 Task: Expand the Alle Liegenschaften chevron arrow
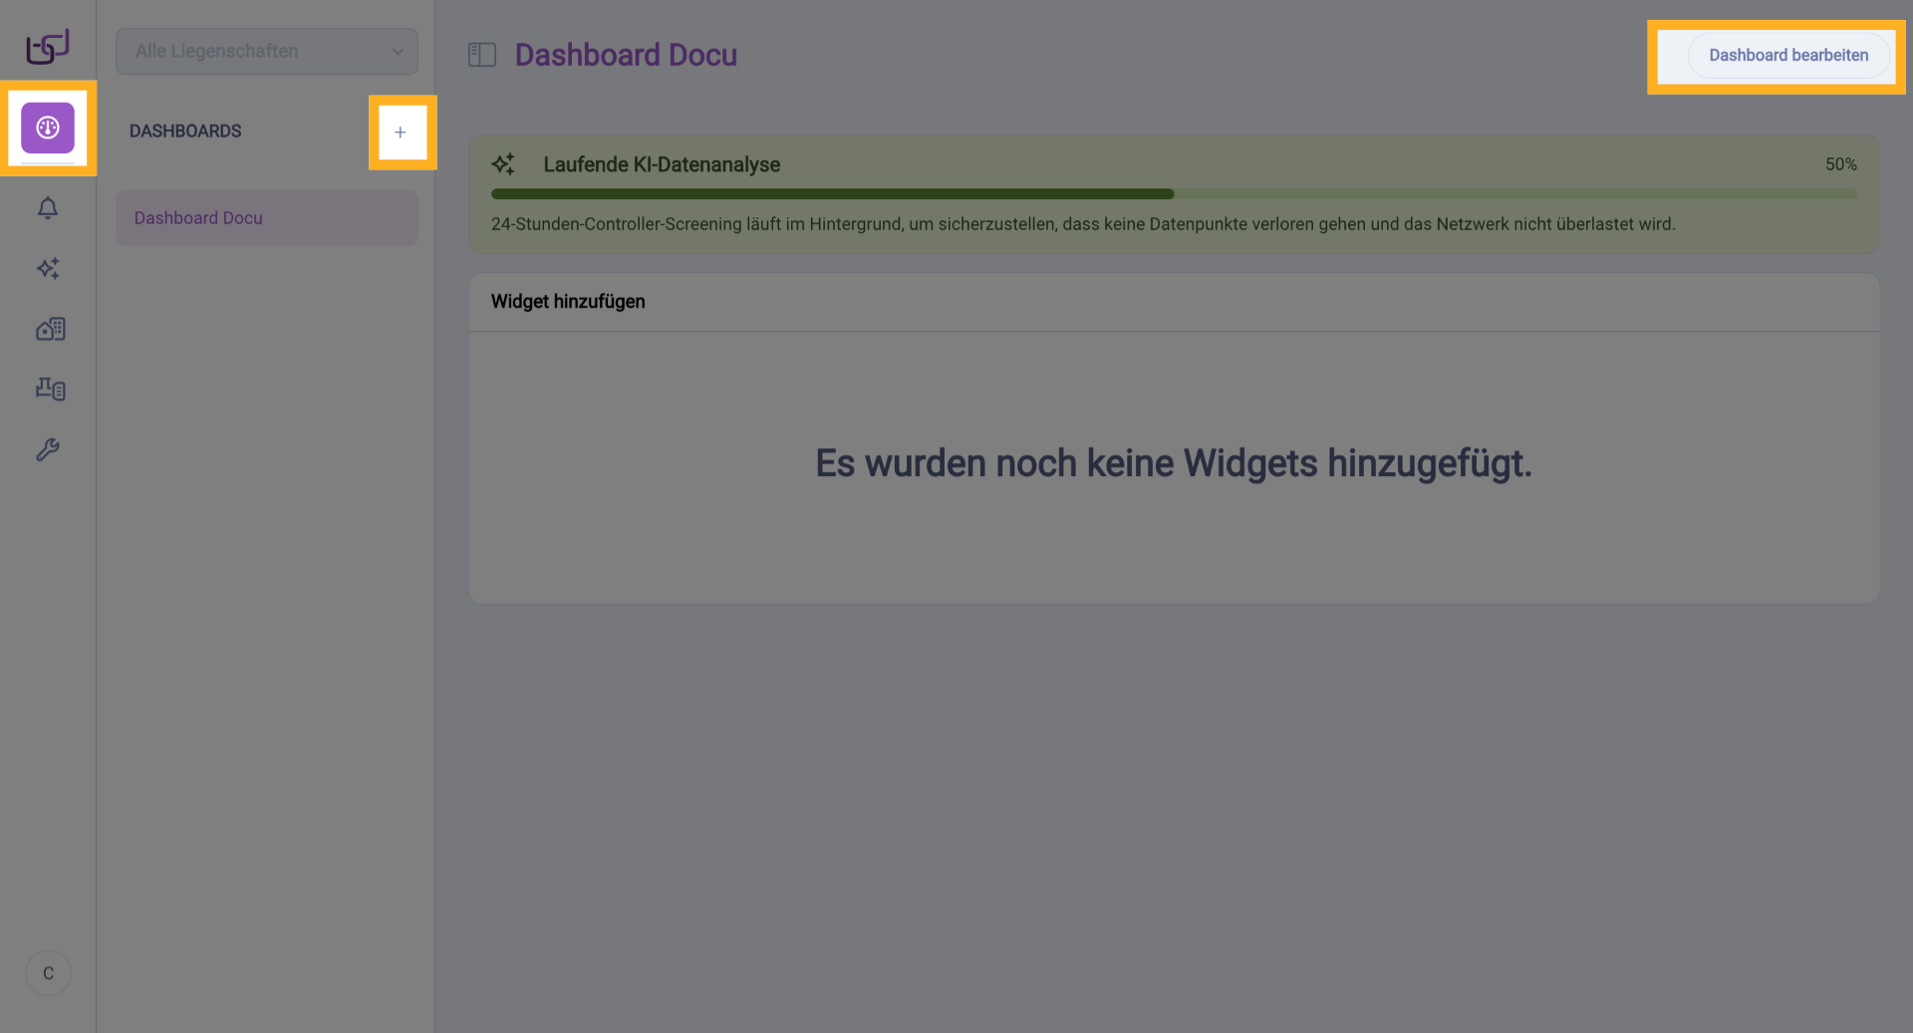(x=398, y=51)
